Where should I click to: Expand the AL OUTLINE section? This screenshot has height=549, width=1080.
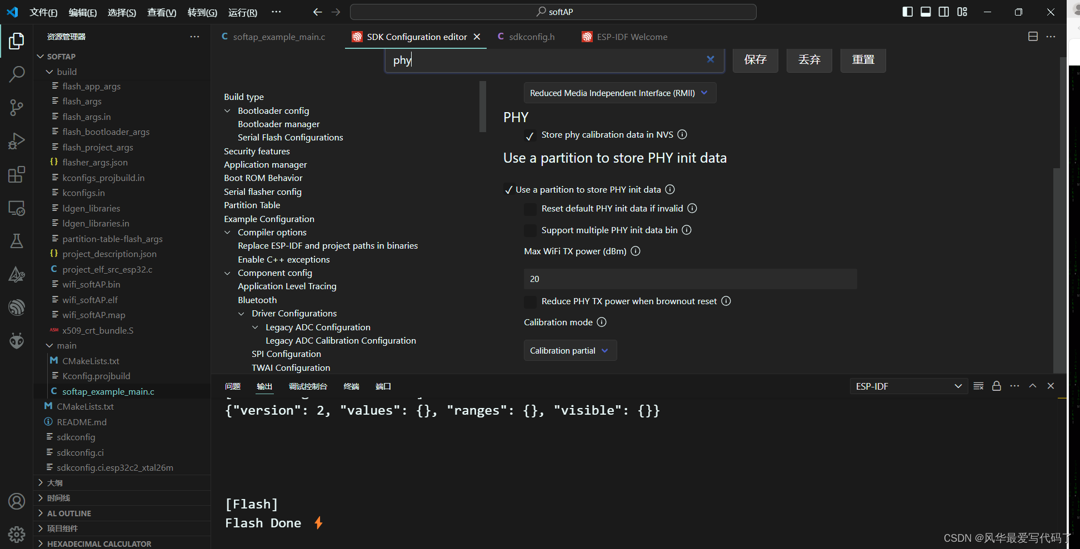pos(69,513)
